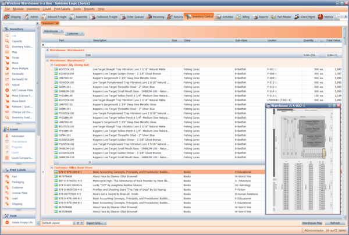Click the Reports toolbar icon
349x235 pixels.
pos(260,17)
